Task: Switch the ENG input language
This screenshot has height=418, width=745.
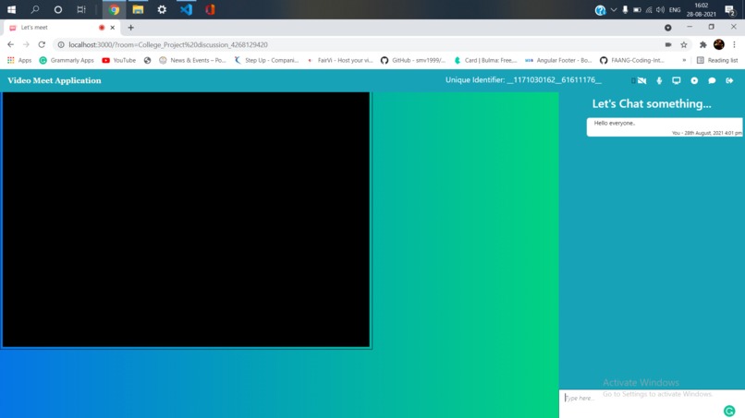Action: click(675, 9)
